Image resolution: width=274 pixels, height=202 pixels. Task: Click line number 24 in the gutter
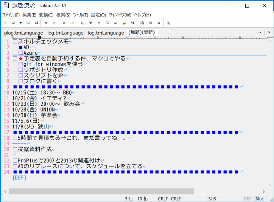(6, 172)
